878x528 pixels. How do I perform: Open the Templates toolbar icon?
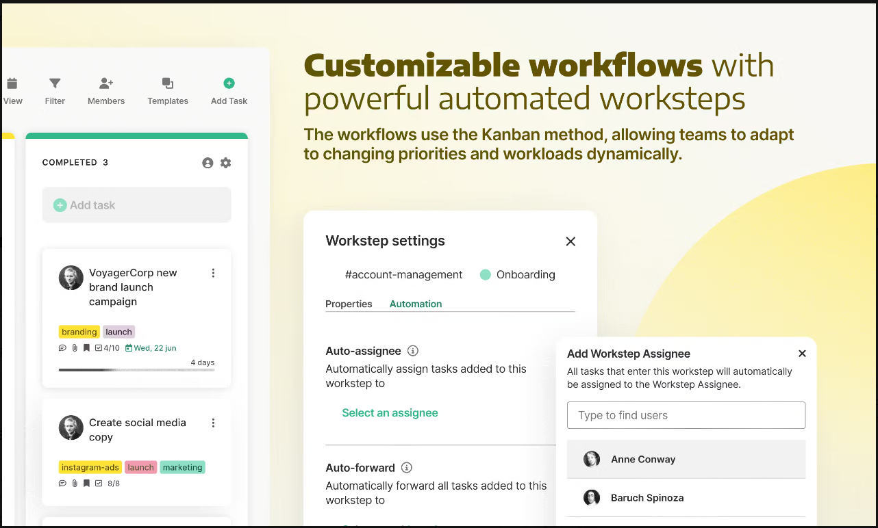pyautogui.click(x=168, y=83)
